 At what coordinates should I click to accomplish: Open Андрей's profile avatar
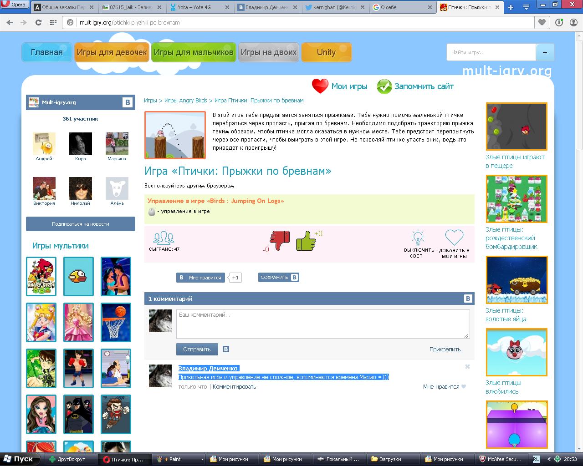click(44, 144)
